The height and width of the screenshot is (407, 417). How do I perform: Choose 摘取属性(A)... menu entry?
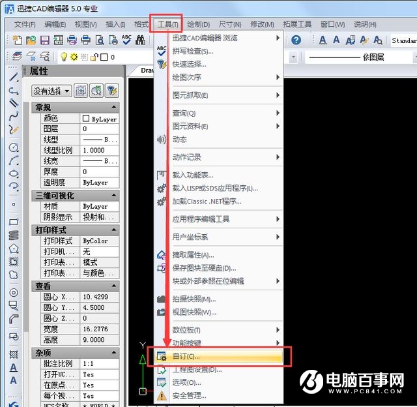219,255
